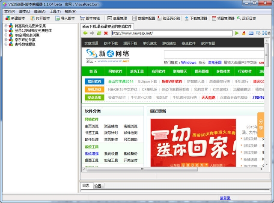Open 变量管理 variable management icon
This screenshot has height=203, width=274.
(110, 18)
